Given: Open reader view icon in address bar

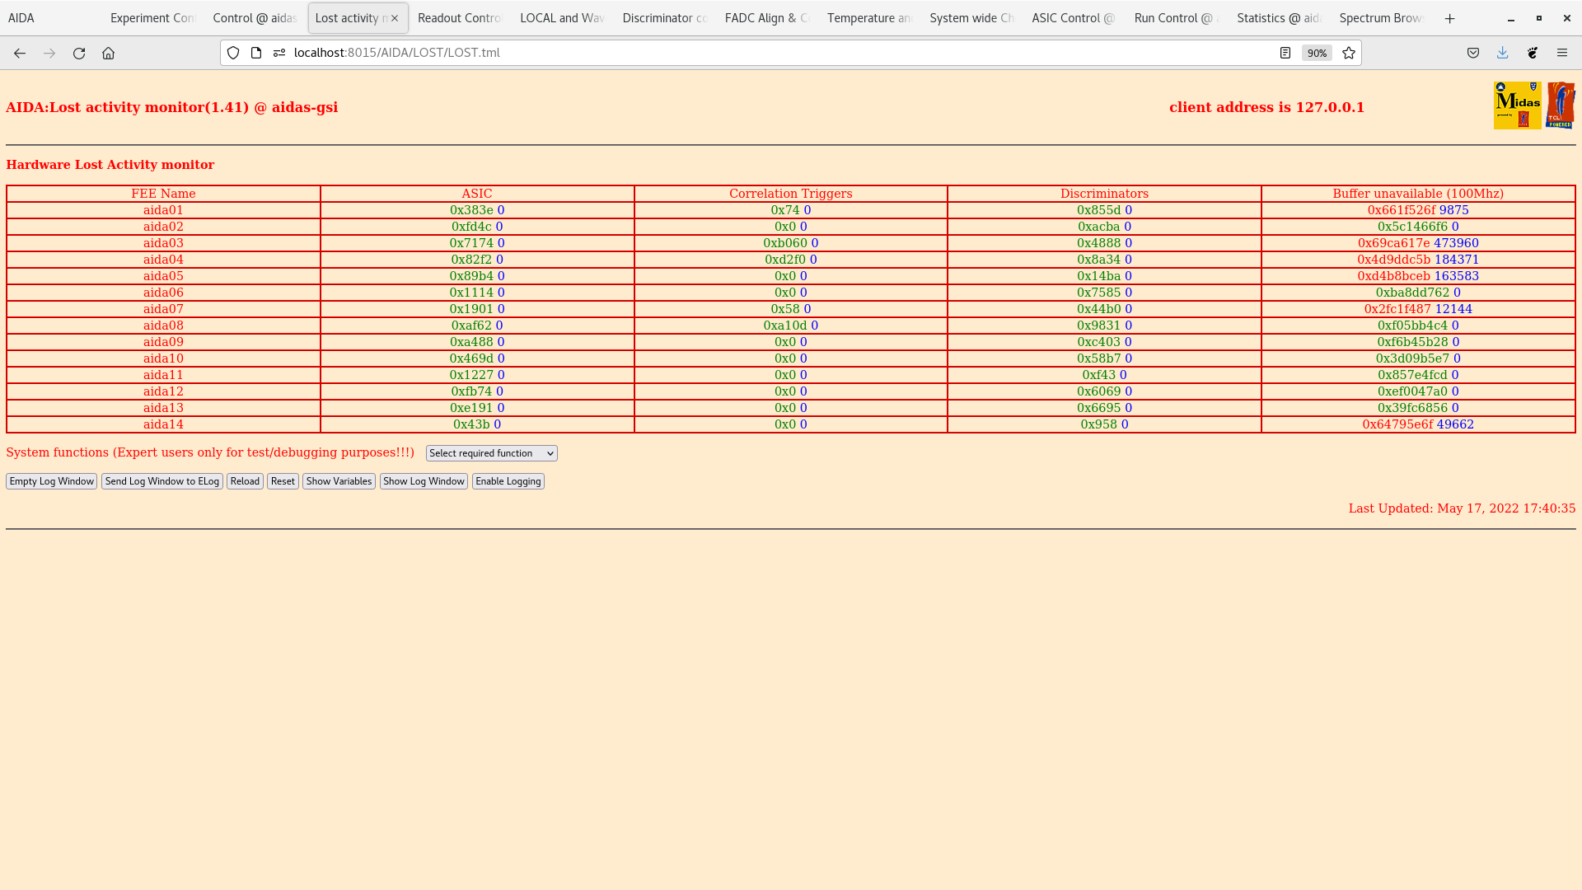Looking at the screenshot, I should [1285, 53].
